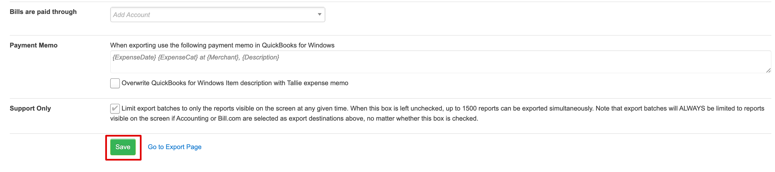Image resolution: width=775 pixels, height=172 pixels.
Task: Focus the payment memo text area
Action: pos(441,62)
